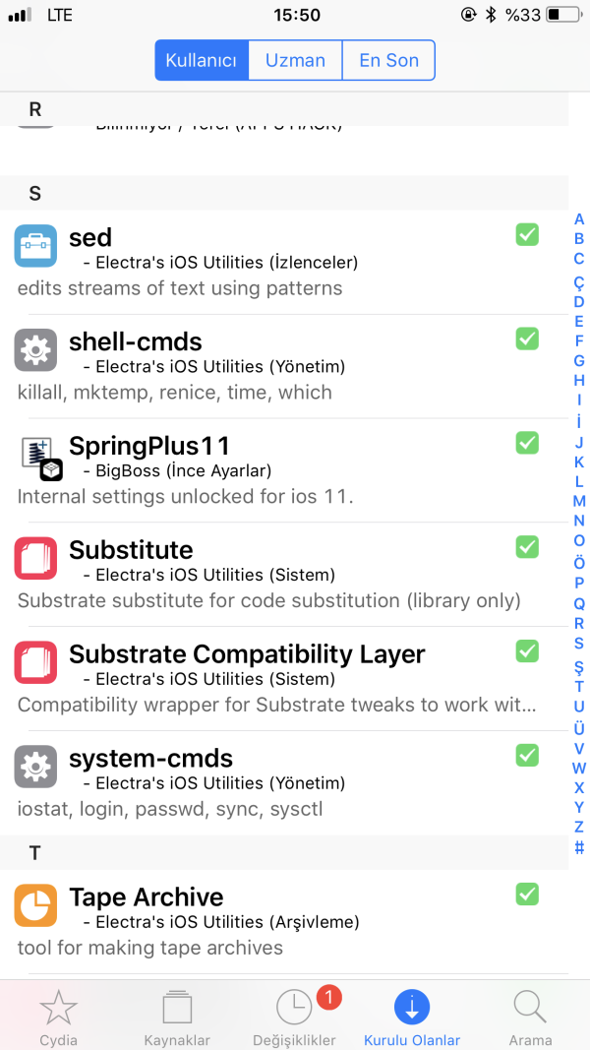The height and width of the screenshot is (1050, 590).
Task: Switch to the Uzman segment
Action: [x=295, y=60]
